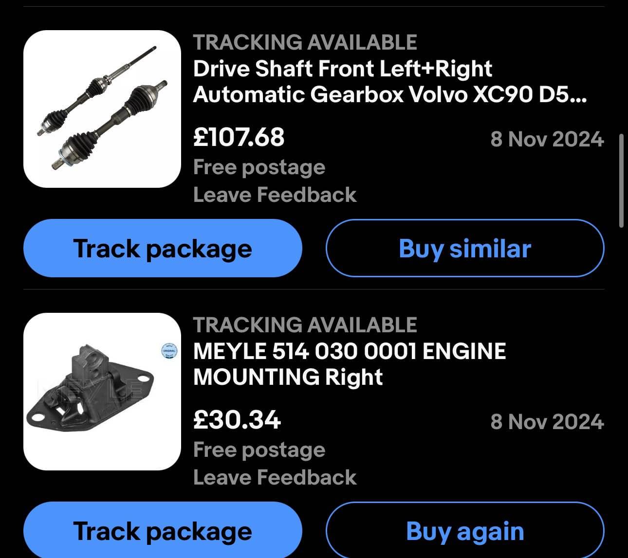Image resolution: width=628 pixels, height=558 pixels.
Task: Open the MEYLE 514 030 0001 listing title
Action: point(350,364)
